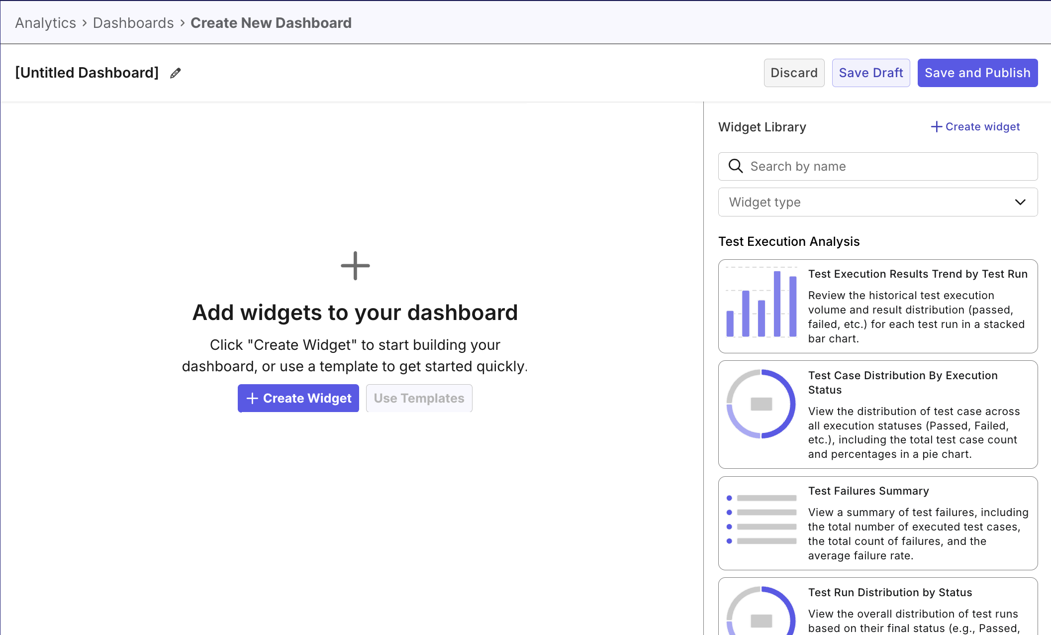1051x635 pixels.
Task: Navigate to Analytics via breadcrumb
Action: pyautogui.click(x=45, y=22)
